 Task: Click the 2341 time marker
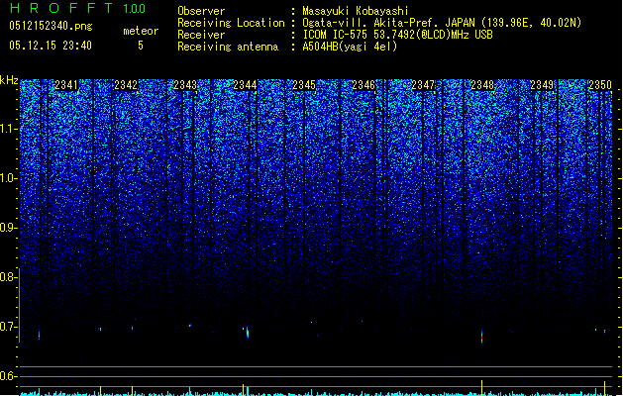(66, 85)
